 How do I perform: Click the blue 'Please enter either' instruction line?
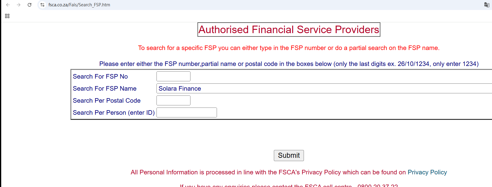[x=289, y=64]
